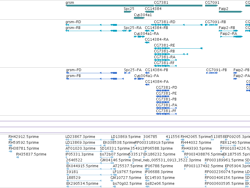The image size is (250, 188).
Task: Click the bs70g02.5prime EST label
Action: pos(127,184)
